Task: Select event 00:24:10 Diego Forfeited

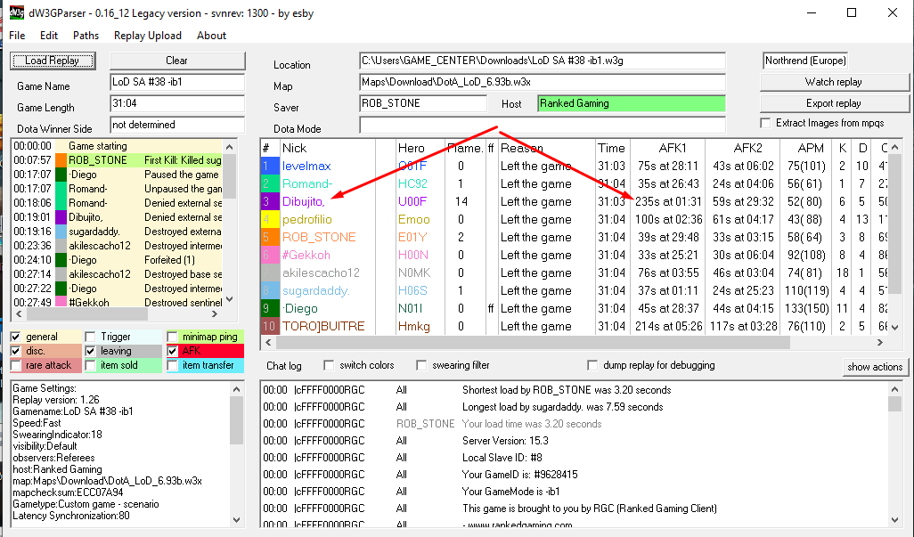Action: click(118, 260)
